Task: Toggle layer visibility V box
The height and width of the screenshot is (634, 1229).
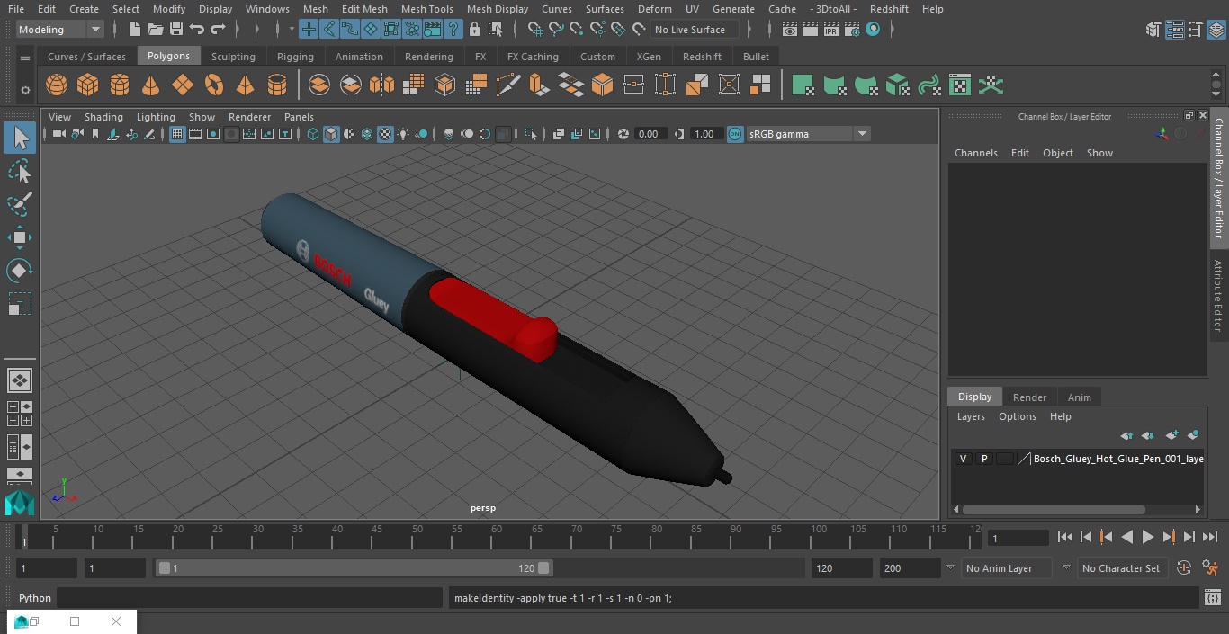Action: (964, 459)
